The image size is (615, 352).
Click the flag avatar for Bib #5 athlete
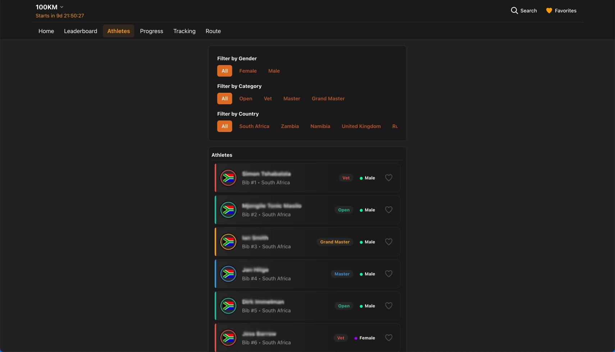[x=228, y=306]
